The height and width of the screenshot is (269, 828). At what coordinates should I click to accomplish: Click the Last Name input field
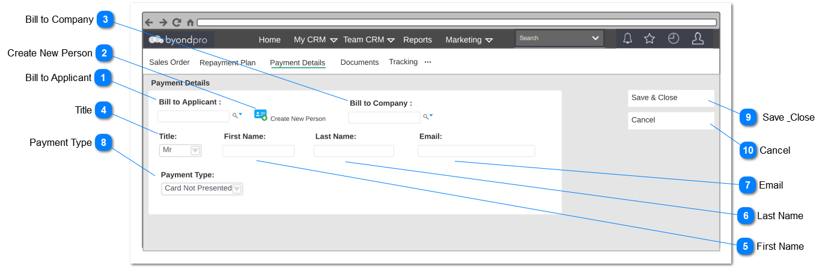coord(354,151)
